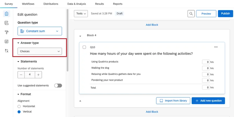Open the translations icon in sidebar

click(7, 51)
